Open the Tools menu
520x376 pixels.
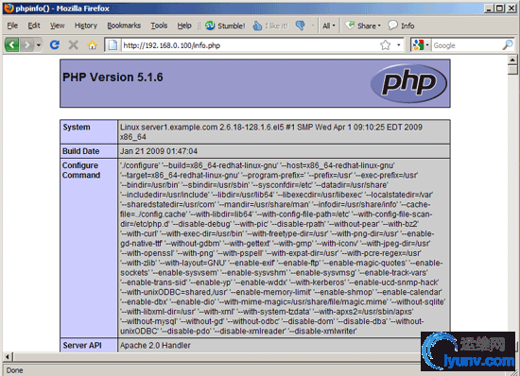pos(159,26)
